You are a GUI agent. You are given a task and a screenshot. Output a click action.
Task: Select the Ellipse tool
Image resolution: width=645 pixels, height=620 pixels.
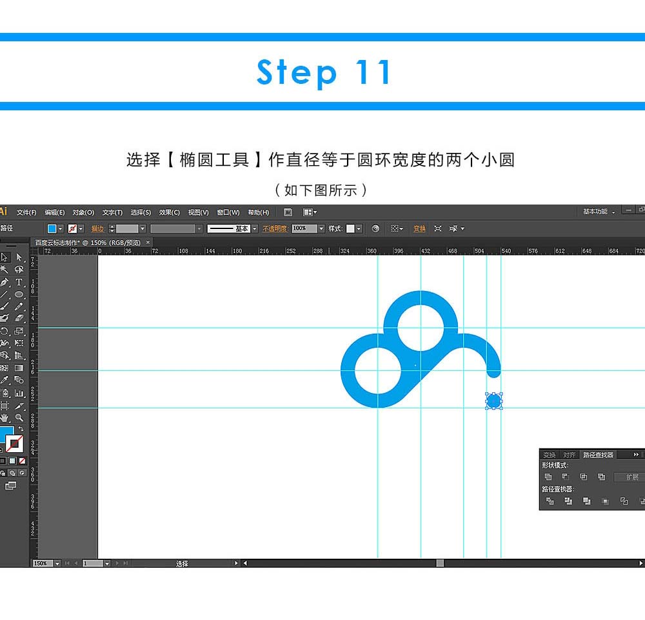pyautogui.click(x=19, y=295)
